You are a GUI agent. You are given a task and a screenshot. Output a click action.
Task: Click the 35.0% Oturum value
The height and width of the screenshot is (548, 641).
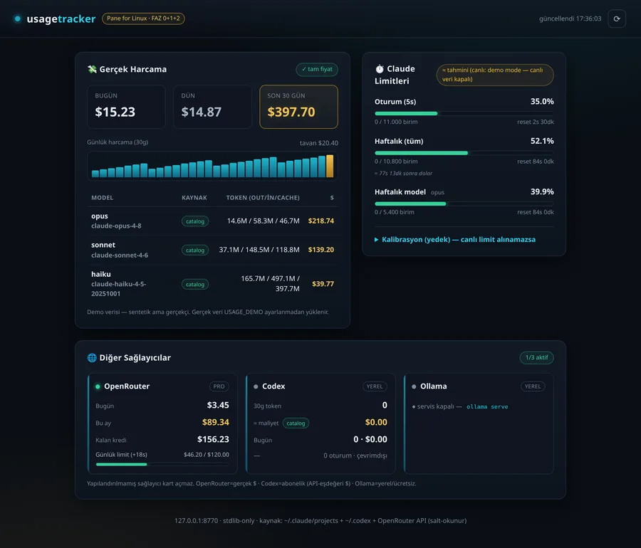pos(542,101)
